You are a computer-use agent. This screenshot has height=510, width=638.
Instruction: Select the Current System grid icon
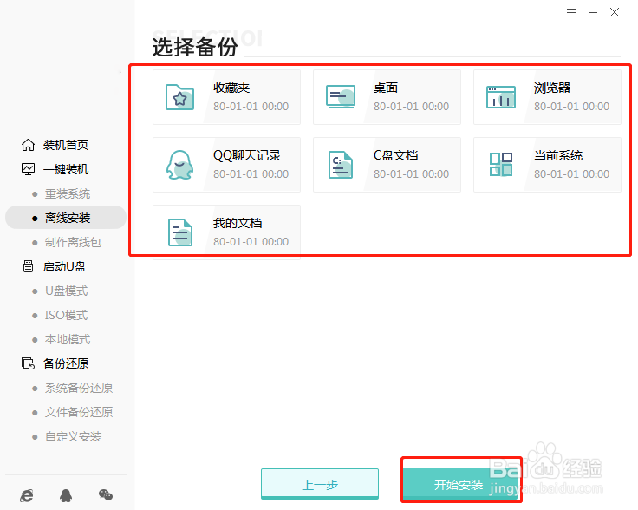pos(501,165)
